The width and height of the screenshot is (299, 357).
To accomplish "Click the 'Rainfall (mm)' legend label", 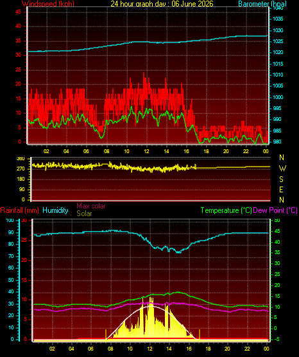I will click(x=19, y=210).
